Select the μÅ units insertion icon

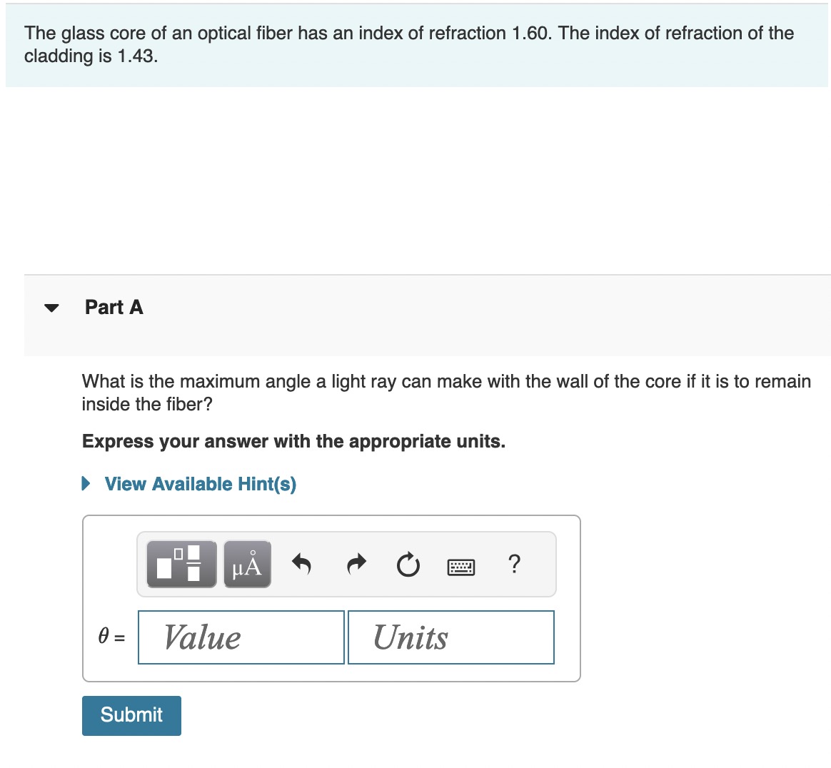246,564
